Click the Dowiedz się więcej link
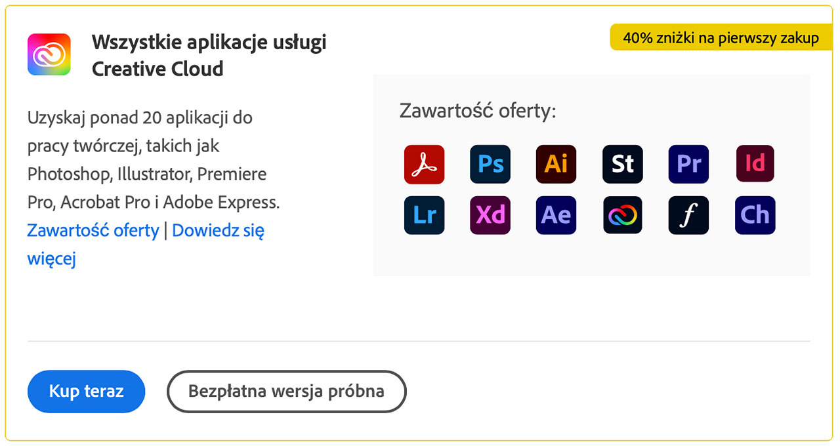 coord(217,230)
